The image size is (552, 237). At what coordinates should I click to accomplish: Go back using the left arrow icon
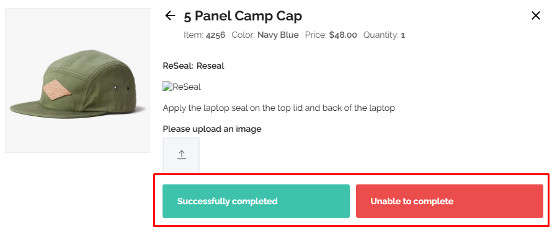[170, 15]
